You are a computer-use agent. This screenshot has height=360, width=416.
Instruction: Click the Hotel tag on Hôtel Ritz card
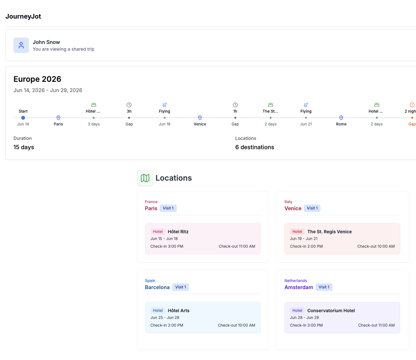pyautogui.click(x=158, y=232)
